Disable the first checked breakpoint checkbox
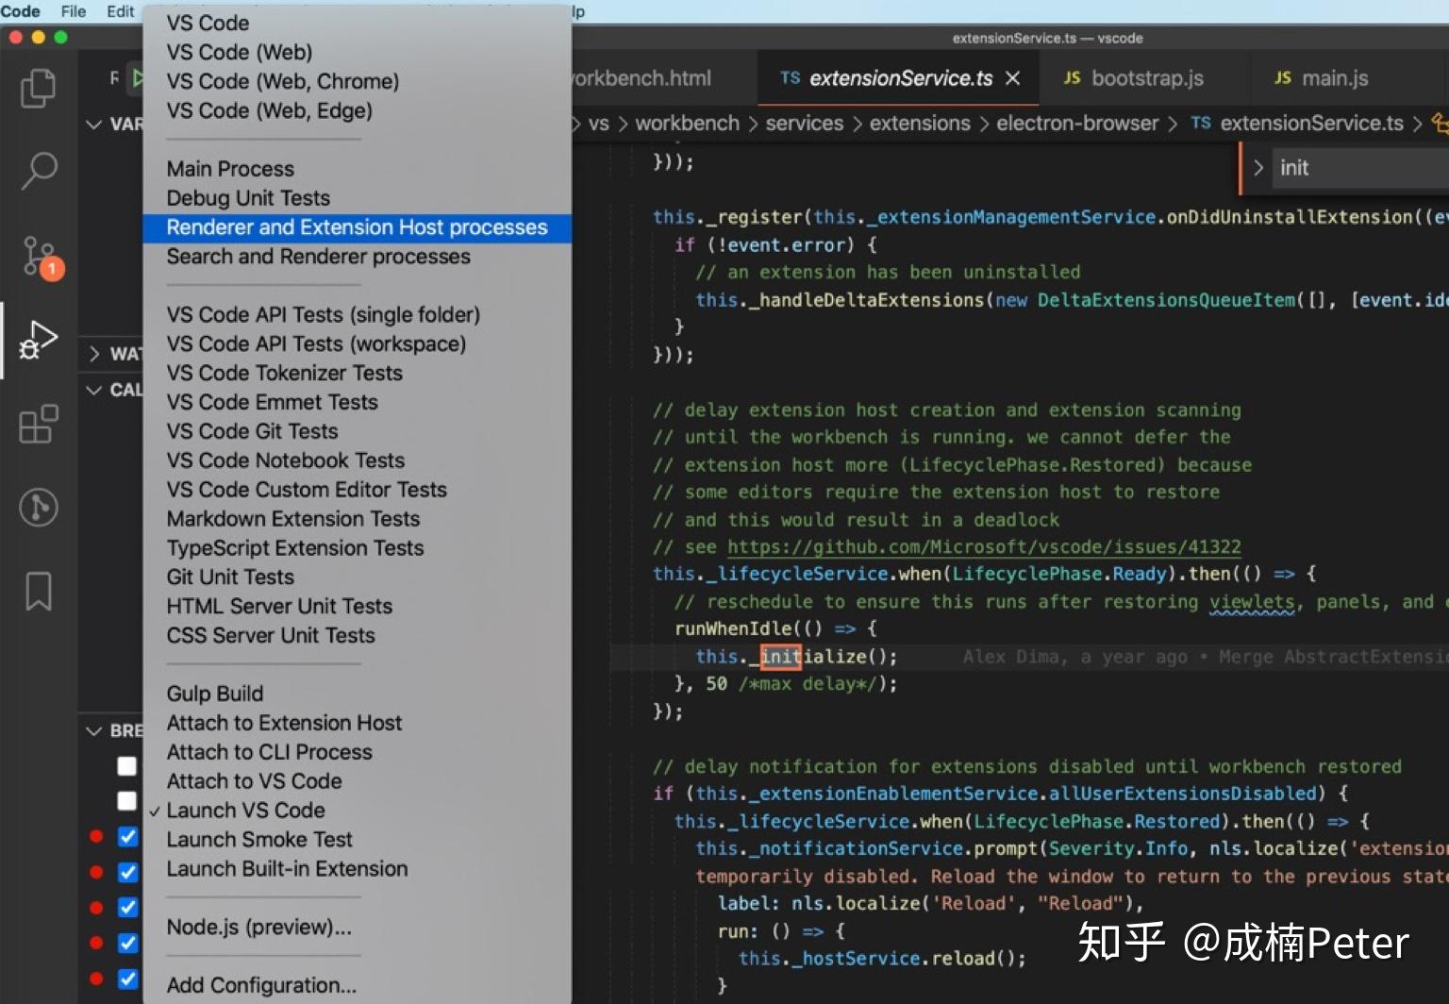The image size is (1449, 1004). coord(128,837)
